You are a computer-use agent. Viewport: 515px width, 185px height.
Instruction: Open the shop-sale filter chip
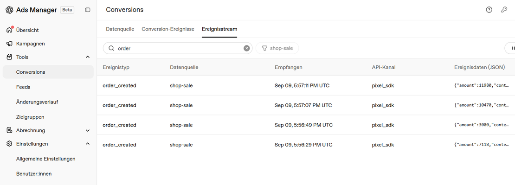click(277, 48)
